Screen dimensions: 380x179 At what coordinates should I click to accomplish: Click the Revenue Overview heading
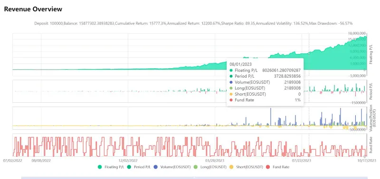click(x=33, y=9)
